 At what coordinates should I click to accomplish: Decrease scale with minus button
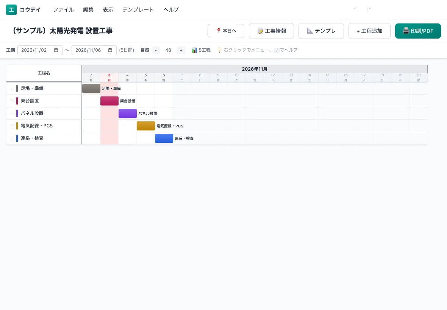[x=156, y=50]
